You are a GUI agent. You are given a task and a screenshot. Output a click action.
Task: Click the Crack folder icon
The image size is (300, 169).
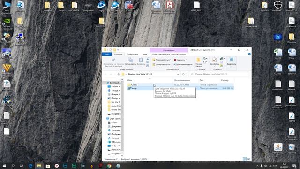click(x=129, y=85)
